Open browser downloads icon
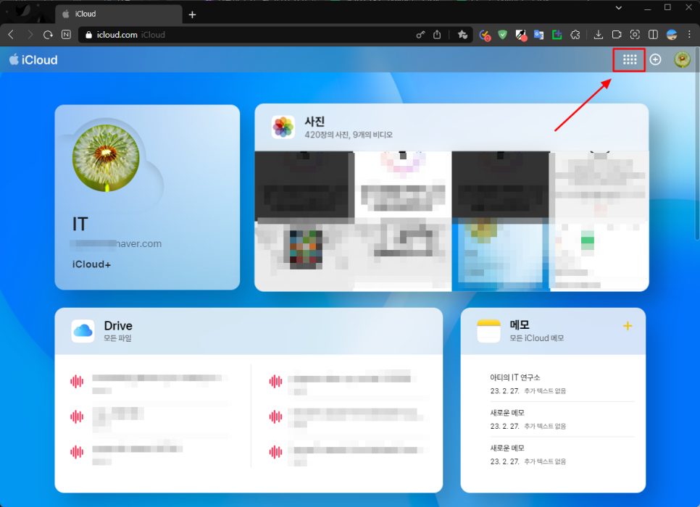 tap(599, 34)
